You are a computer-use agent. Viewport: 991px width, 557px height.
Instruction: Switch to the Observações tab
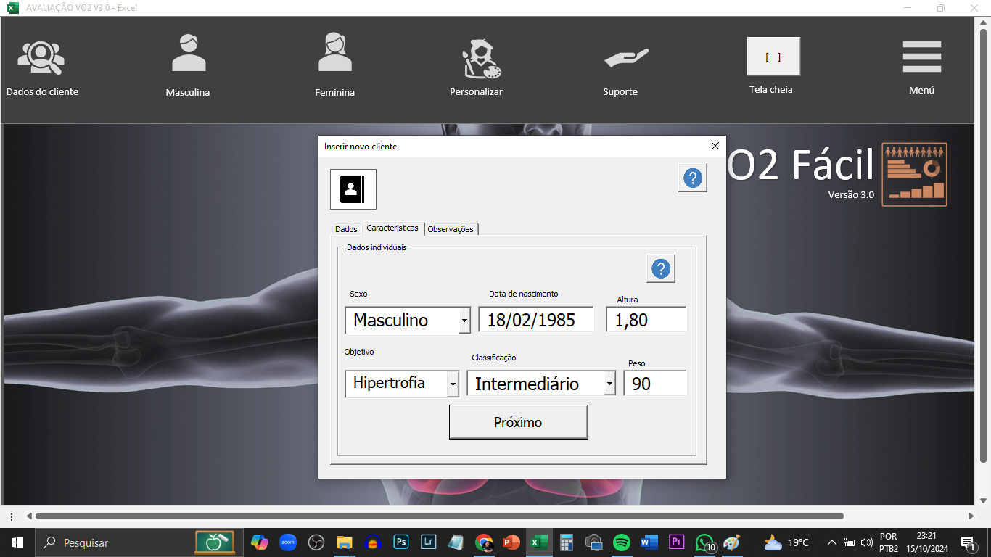tap(451, 229)
